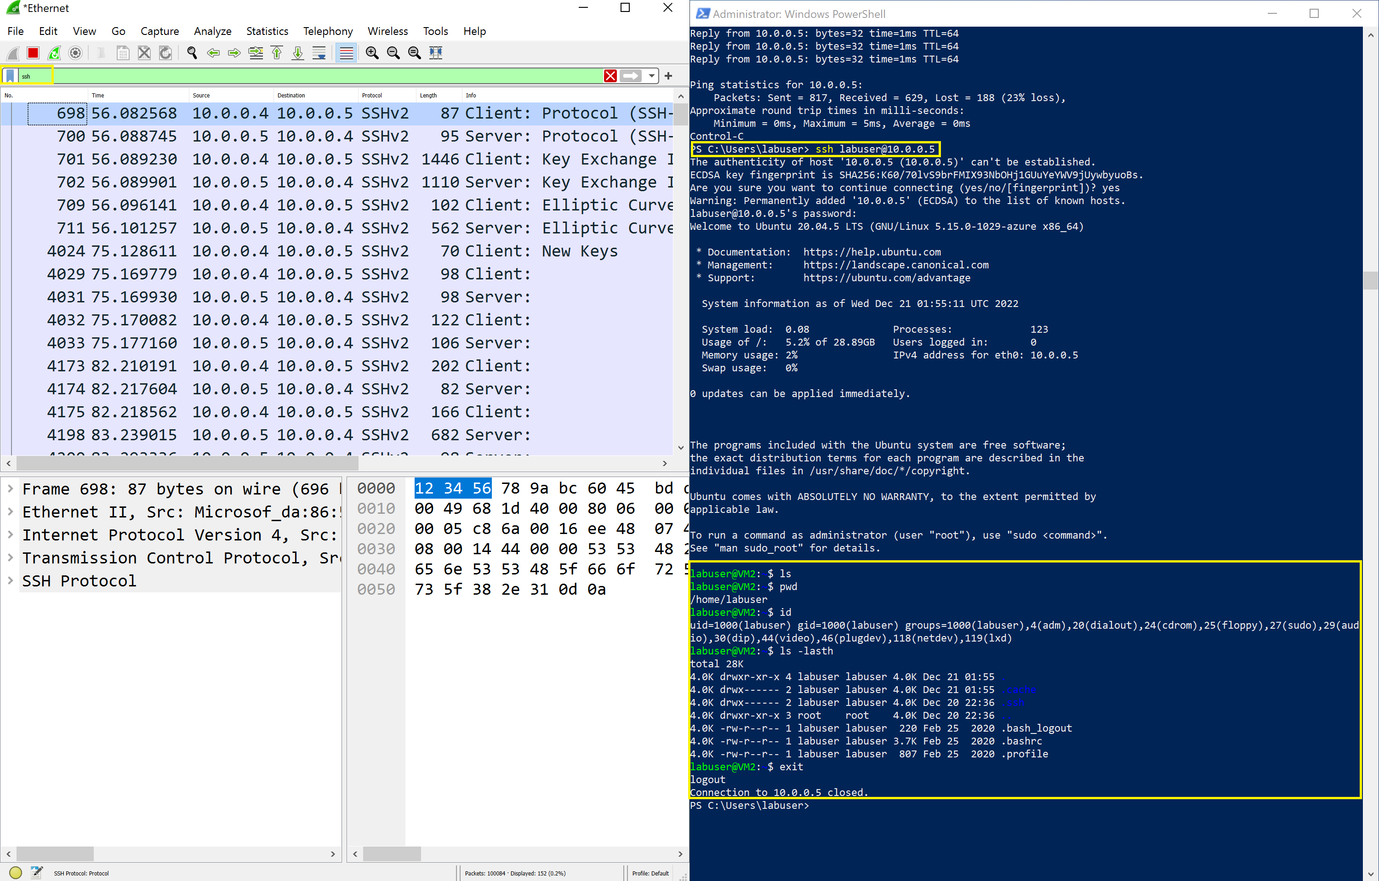Jump to the first packet

[277, 53]
